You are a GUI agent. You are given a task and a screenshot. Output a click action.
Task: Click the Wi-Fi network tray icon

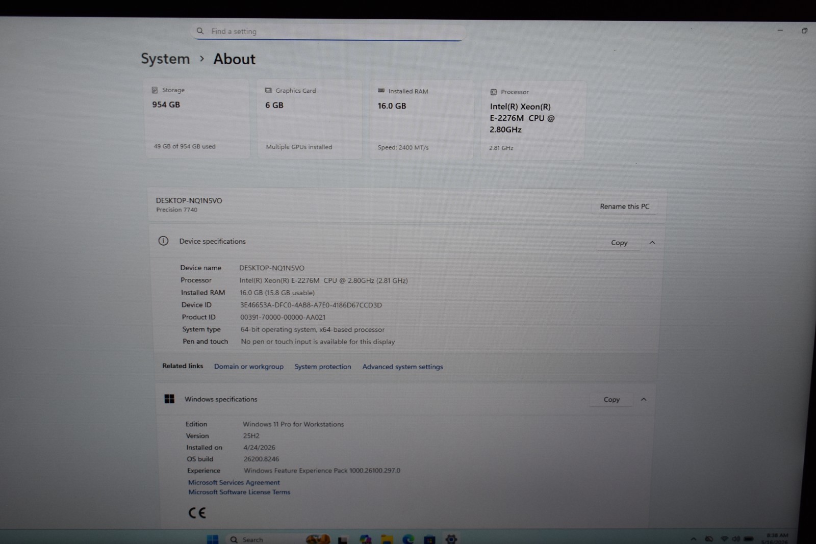pyautogui.click(x=724, y=538)
